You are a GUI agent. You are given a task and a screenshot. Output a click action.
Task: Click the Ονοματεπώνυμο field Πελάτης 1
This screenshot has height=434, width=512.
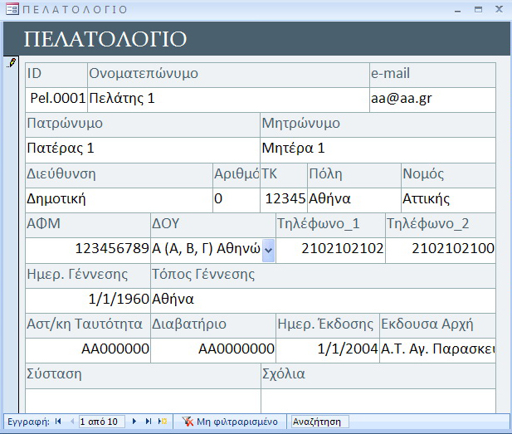pyautogui.click(x=227, y=99)
